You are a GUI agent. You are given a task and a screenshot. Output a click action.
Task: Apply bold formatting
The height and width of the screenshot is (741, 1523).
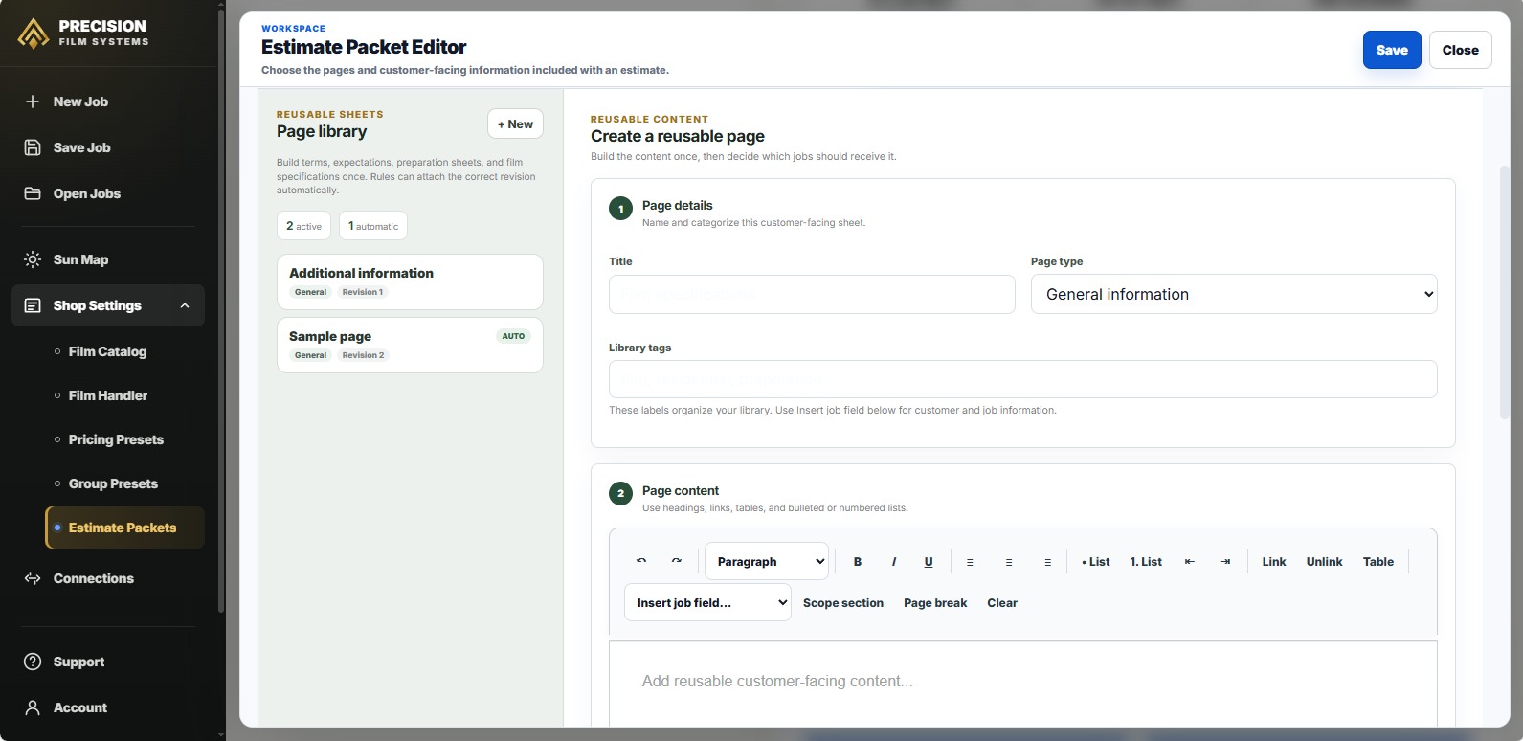coord(858,562)
